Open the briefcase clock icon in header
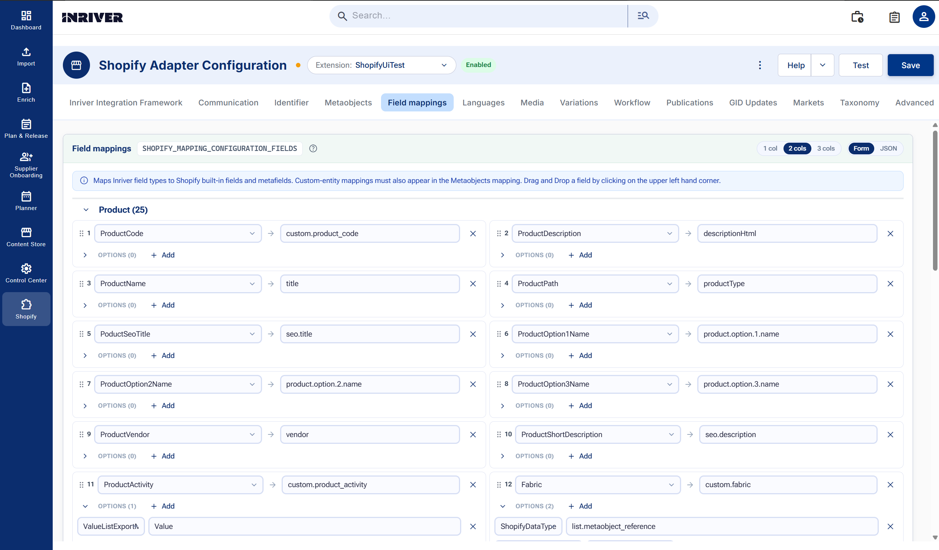Viewport: 939px width, 550px height. (857, 17)
